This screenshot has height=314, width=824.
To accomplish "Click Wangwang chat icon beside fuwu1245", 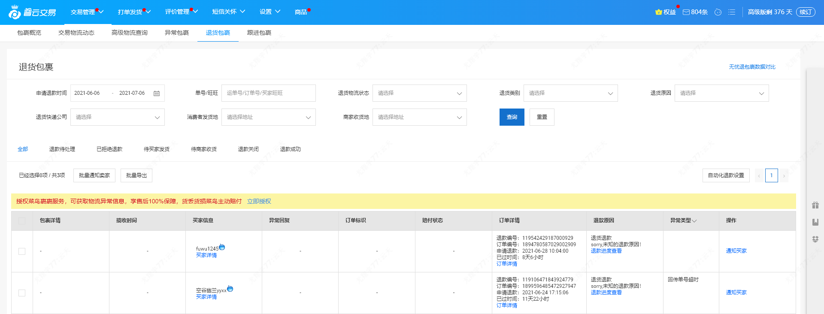I will (x=222, y=247).
